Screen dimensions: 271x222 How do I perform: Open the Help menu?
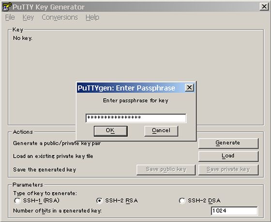click(92, 17)
